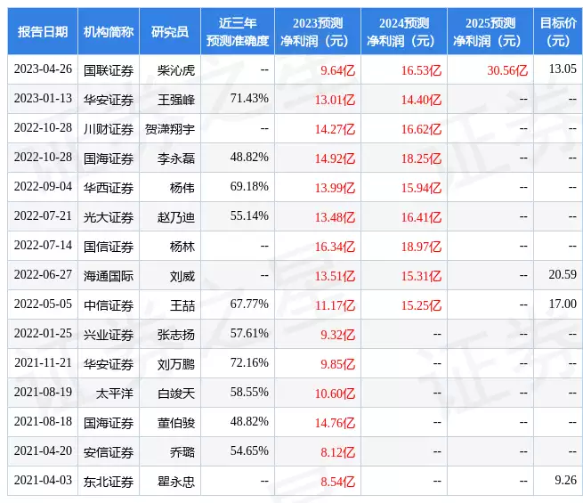Click the 18.25亿 profit value
The height and width of the screenshot is (503, 583).
point(421,158)
